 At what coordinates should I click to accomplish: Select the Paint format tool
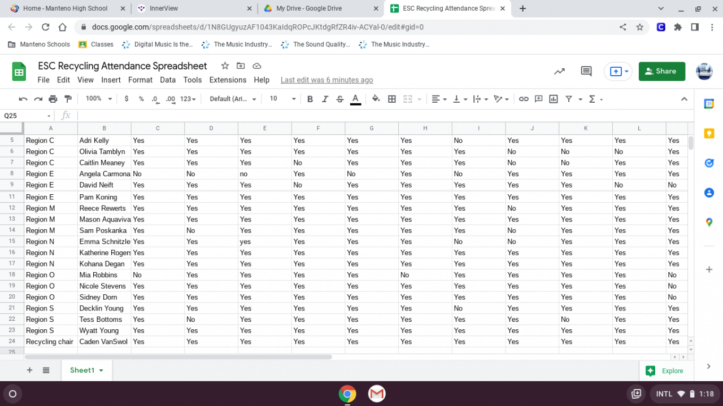68,99
